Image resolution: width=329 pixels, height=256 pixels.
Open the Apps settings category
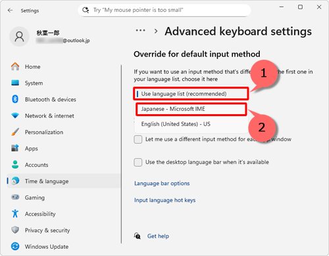[64, 148]
